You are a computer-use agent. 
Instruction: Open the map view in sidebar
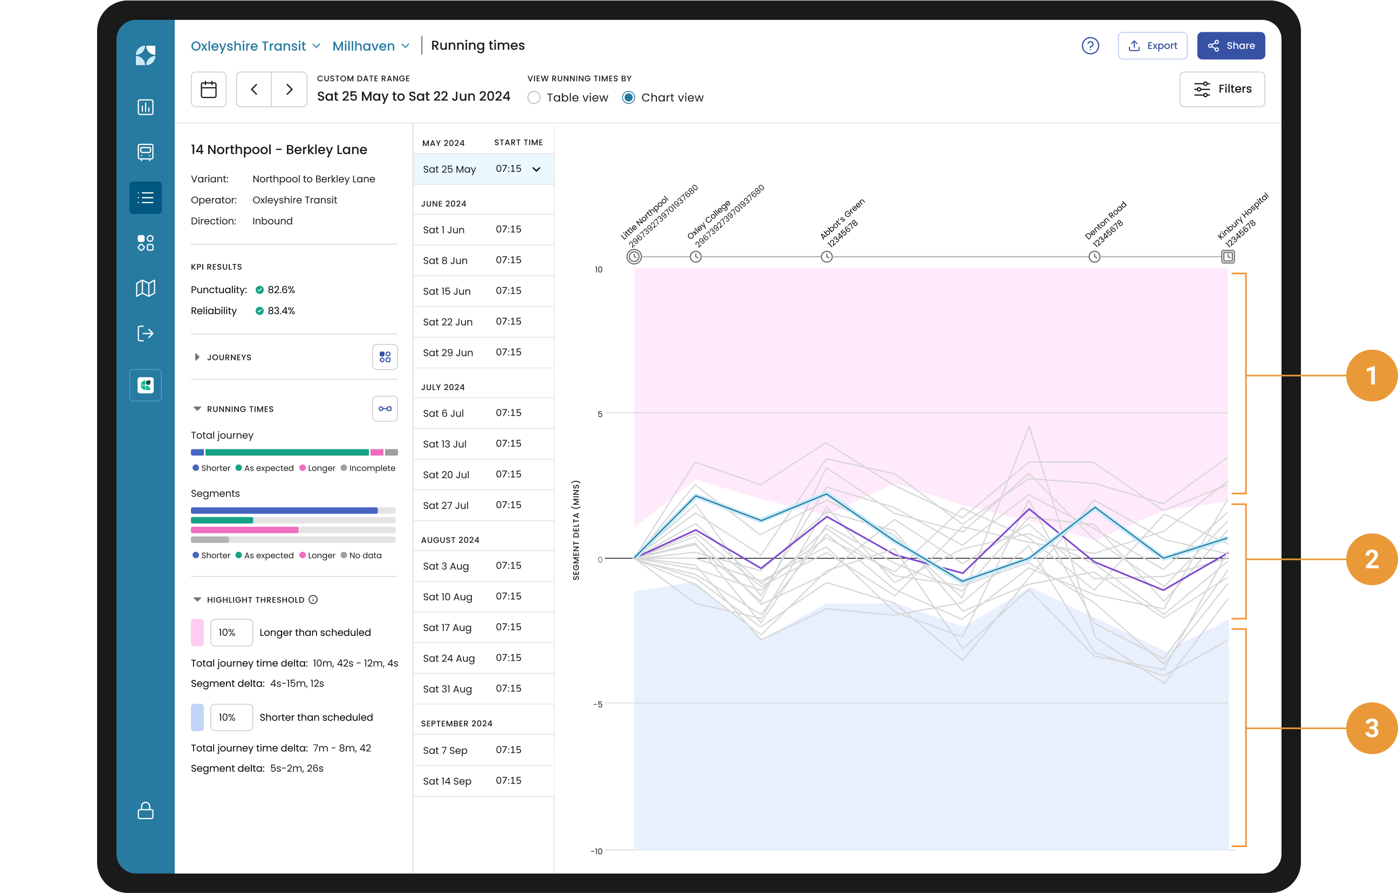pyautogui.click(x=145, y=288)
